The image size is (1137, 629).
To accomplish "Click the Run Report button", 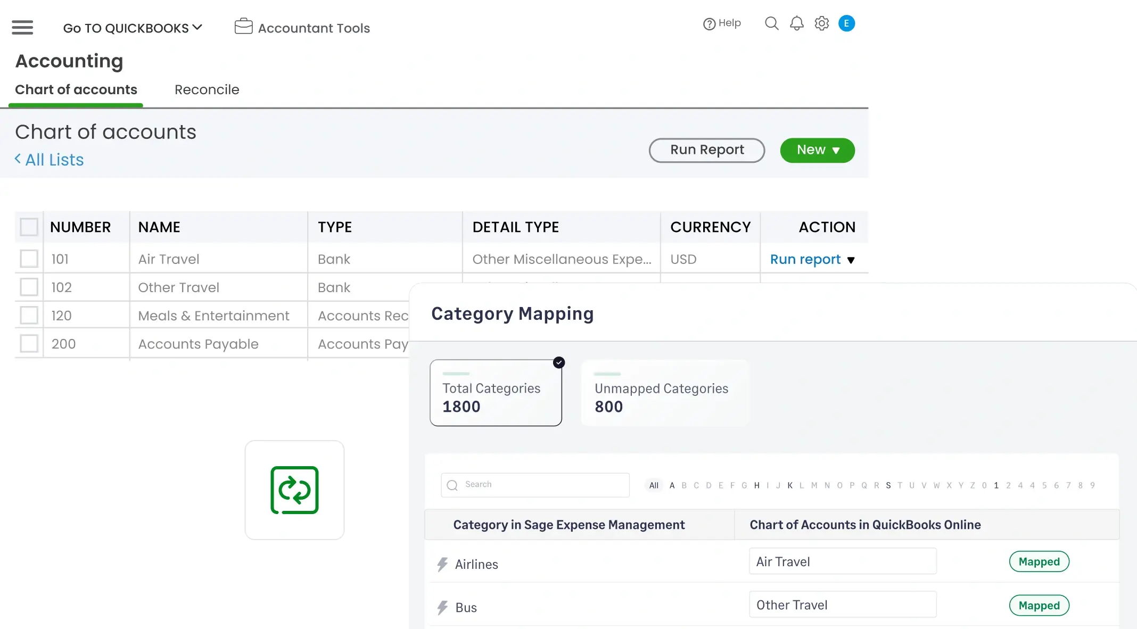I will tap(707, 150).
